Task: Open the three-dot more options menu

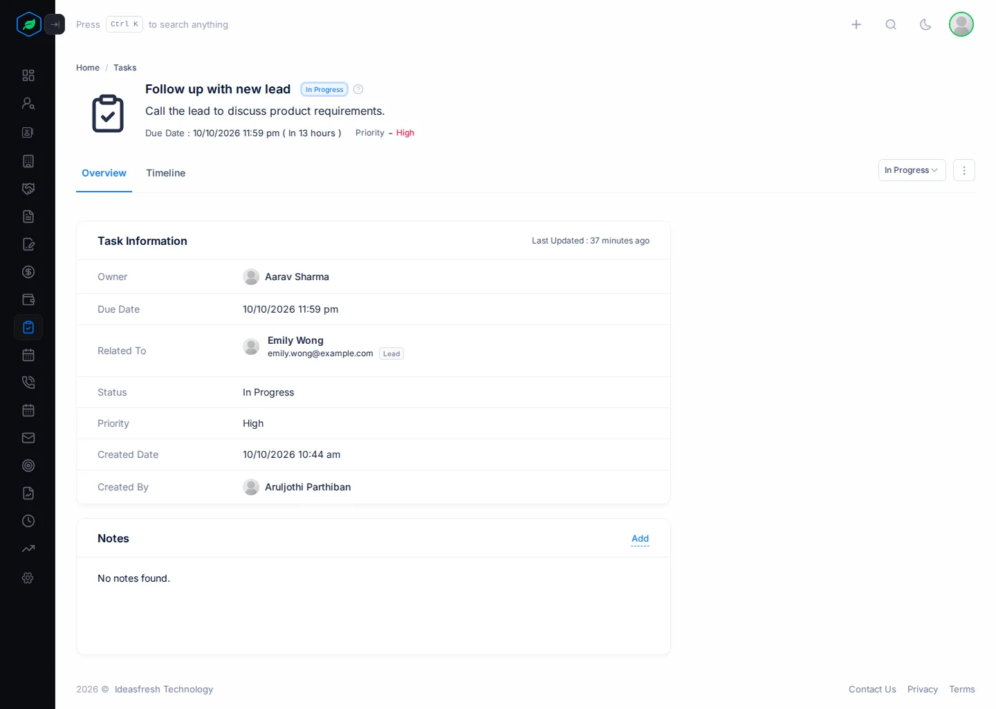Action: (x=964, y=170)
